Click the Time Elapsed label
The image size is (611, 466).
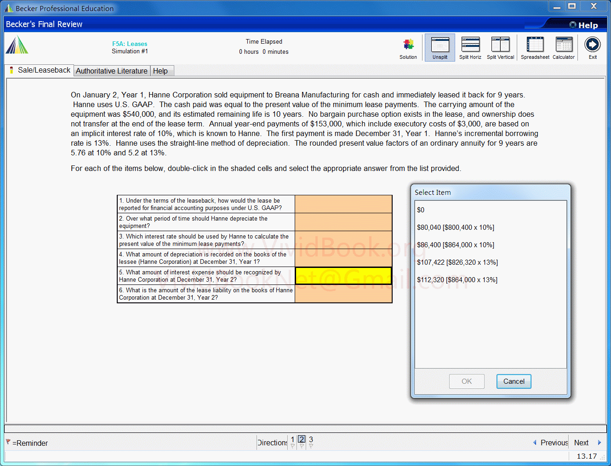[264, 41]
